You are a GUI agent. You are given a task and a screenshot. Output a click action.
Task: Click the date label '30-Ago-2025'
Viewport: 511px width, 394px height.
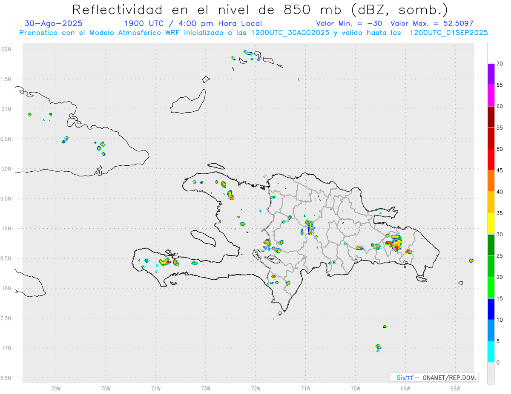coord(54,23)
